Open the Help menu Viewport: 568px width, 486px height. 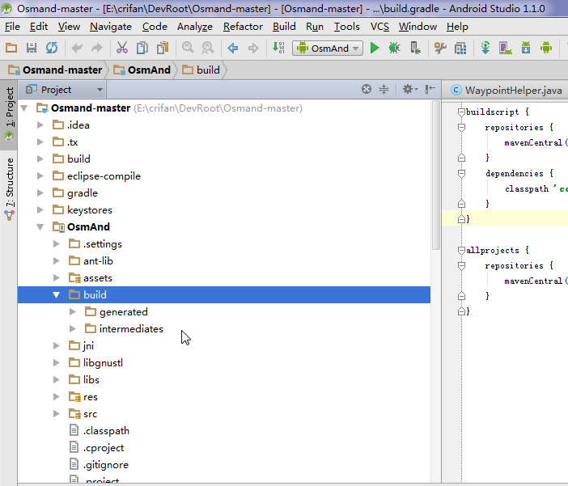(457, 27)
